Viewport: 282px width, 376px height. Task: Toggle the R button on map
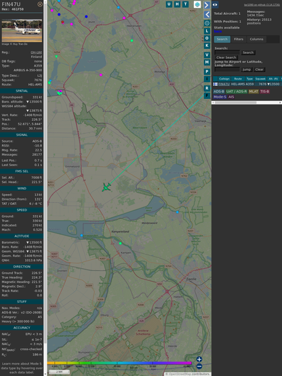[207, 88]
